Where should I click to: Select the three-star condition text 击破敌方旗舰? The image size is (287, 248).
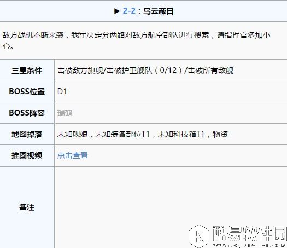tap(80, 70)
